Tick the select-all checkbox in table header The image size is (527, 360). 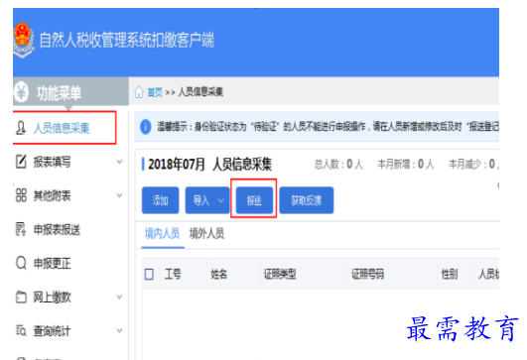click(149, 274)
